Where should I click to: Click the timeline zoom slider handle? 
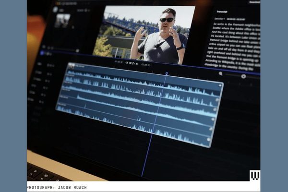243,76
